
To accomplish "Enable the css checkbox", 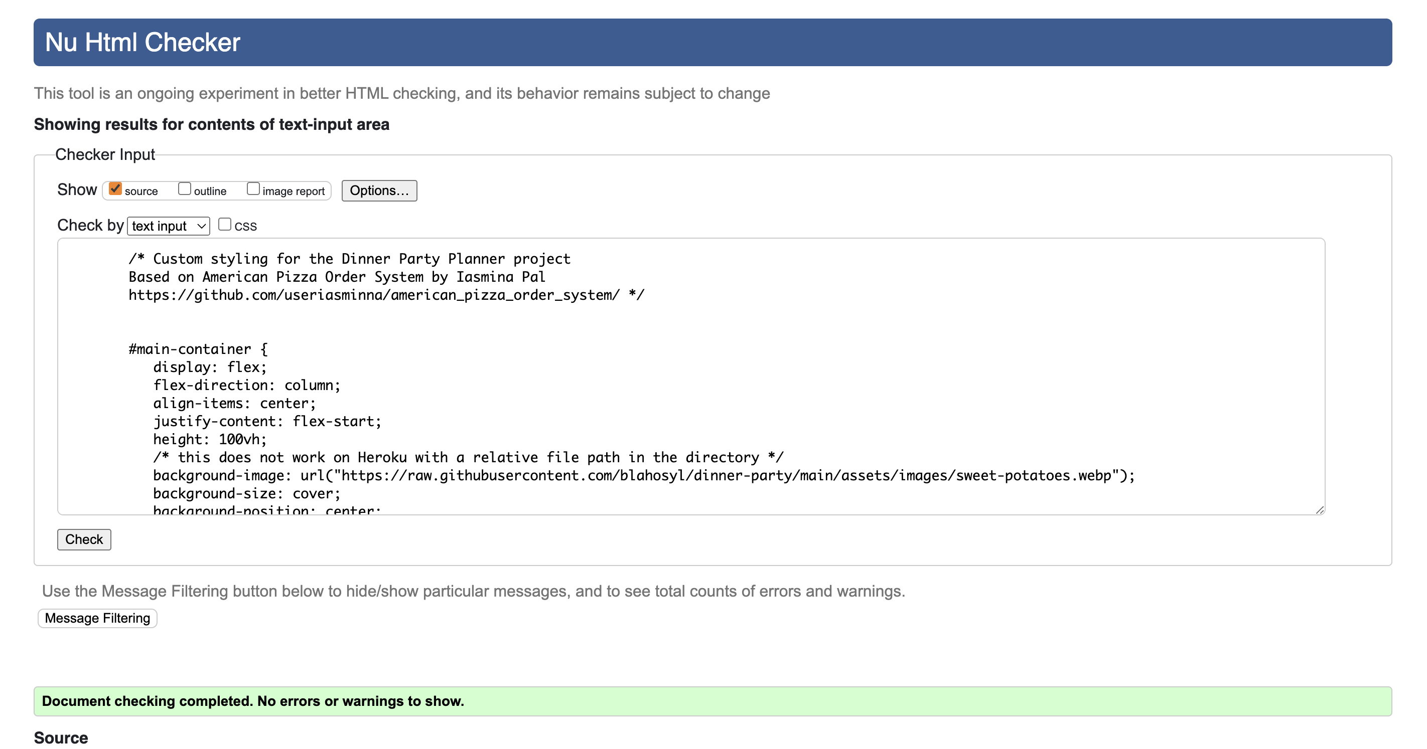I will 224,224.
